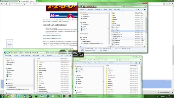Open Microsoft Word from the taskbar
The image size is (174, 98).
click(42, 96)
